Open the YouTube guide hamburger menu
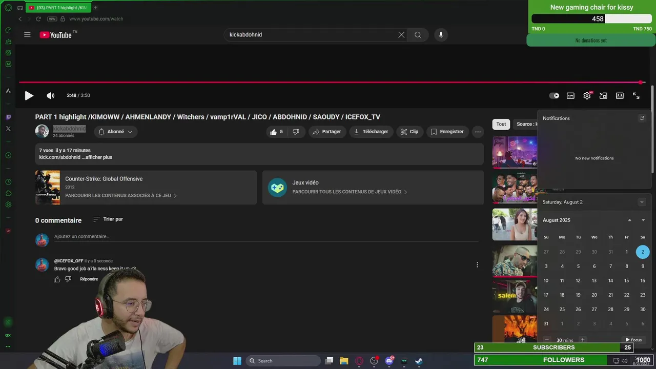 point(27,35)
